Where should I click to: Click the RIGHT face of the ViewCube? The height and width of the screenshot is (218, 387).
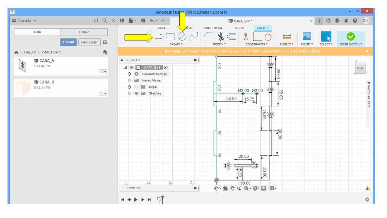(360, 68)
